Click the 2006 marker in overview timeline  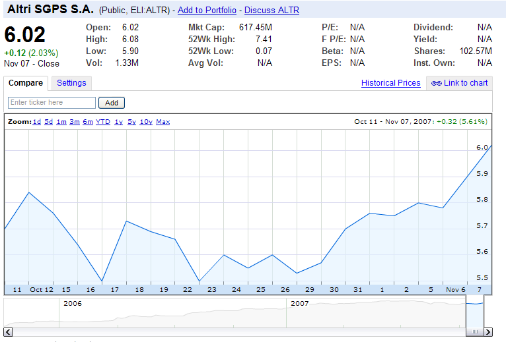point(73,303)
